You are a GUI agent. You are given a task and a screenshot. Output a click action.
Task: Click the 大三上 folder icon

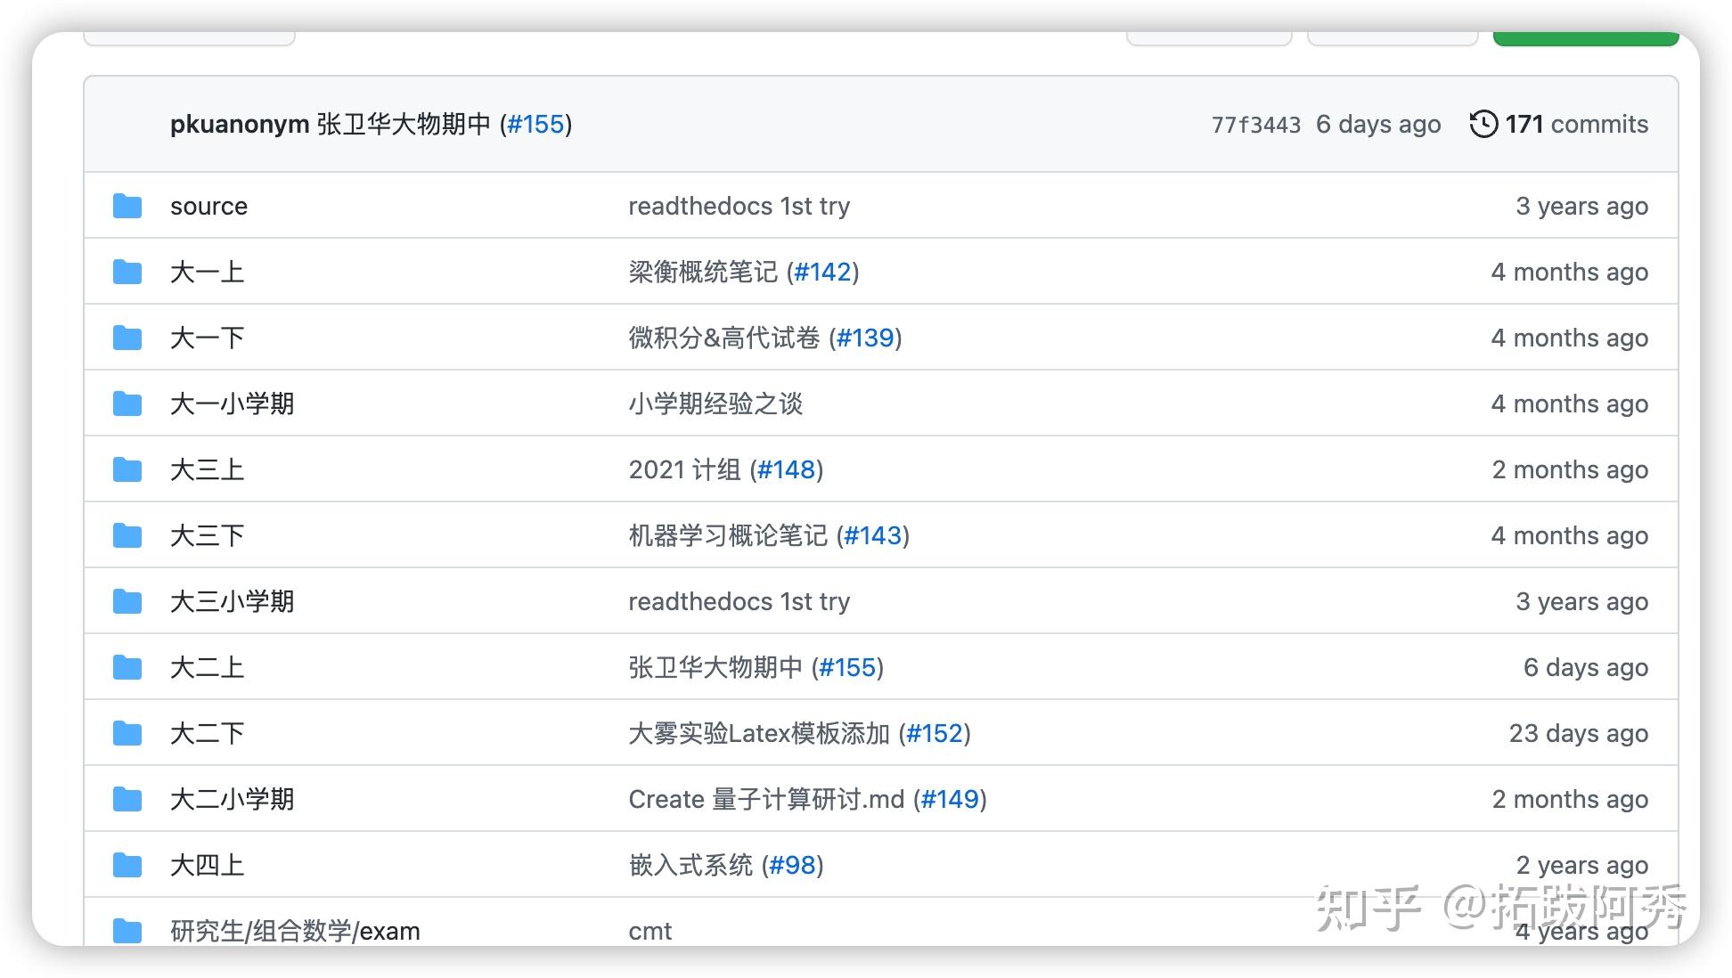coord(127,469)
